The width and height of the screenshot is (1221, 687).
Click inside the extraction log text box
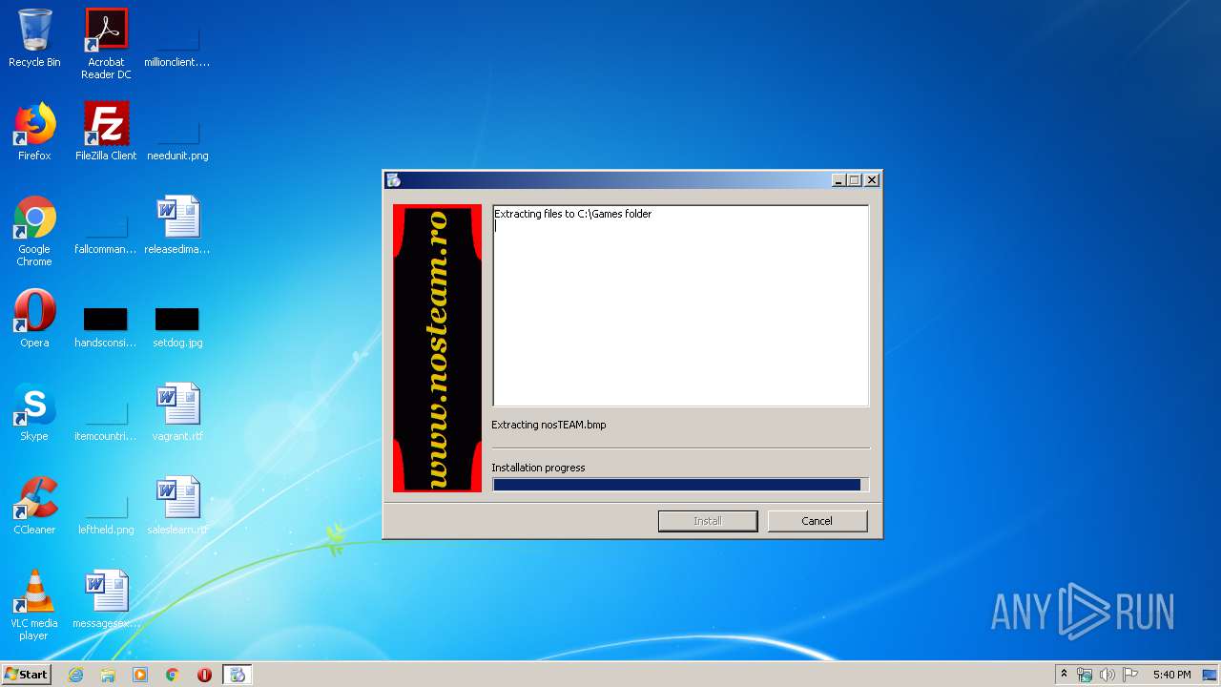[x=680, y=306]
